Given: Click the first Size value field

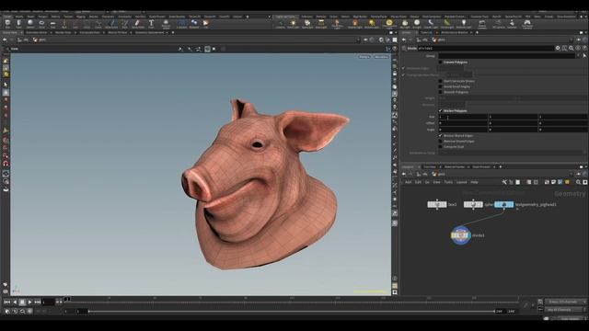Looking at the screenshot, I should [463, 117].
